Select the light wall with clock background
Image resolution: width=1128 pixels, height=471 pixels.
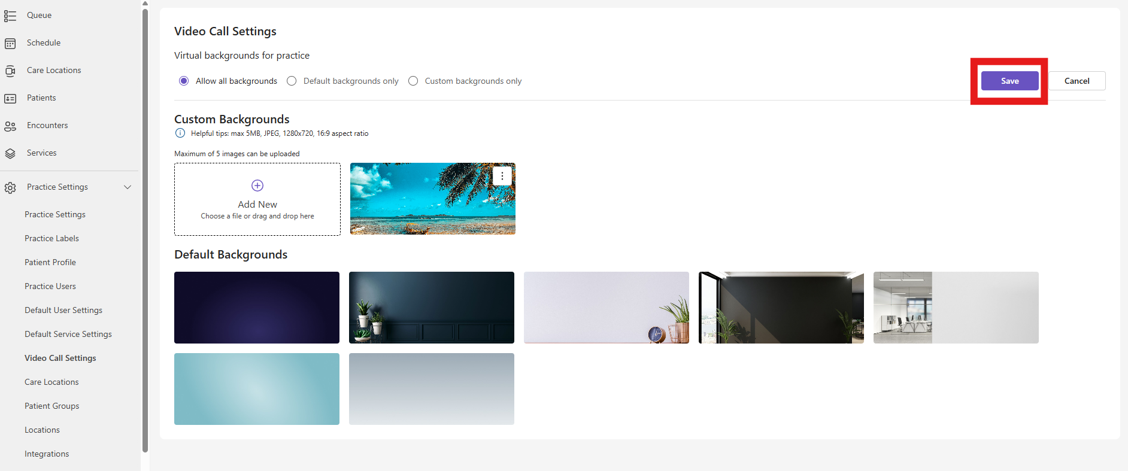click(x=607, y=308)
